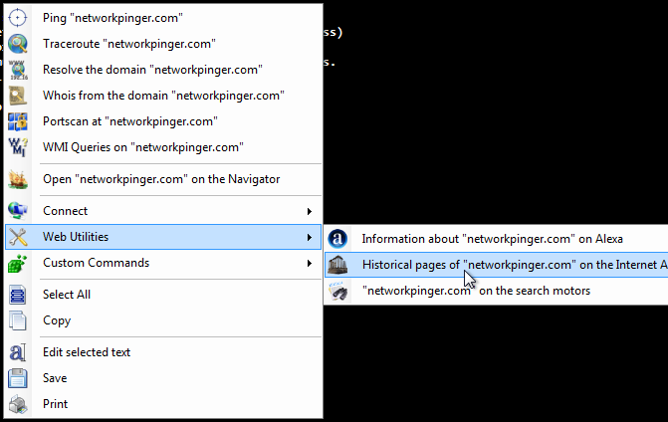This screenshot has width=668, height=422.
Task: Open the Connect menu entry
Action: point(163,211)
